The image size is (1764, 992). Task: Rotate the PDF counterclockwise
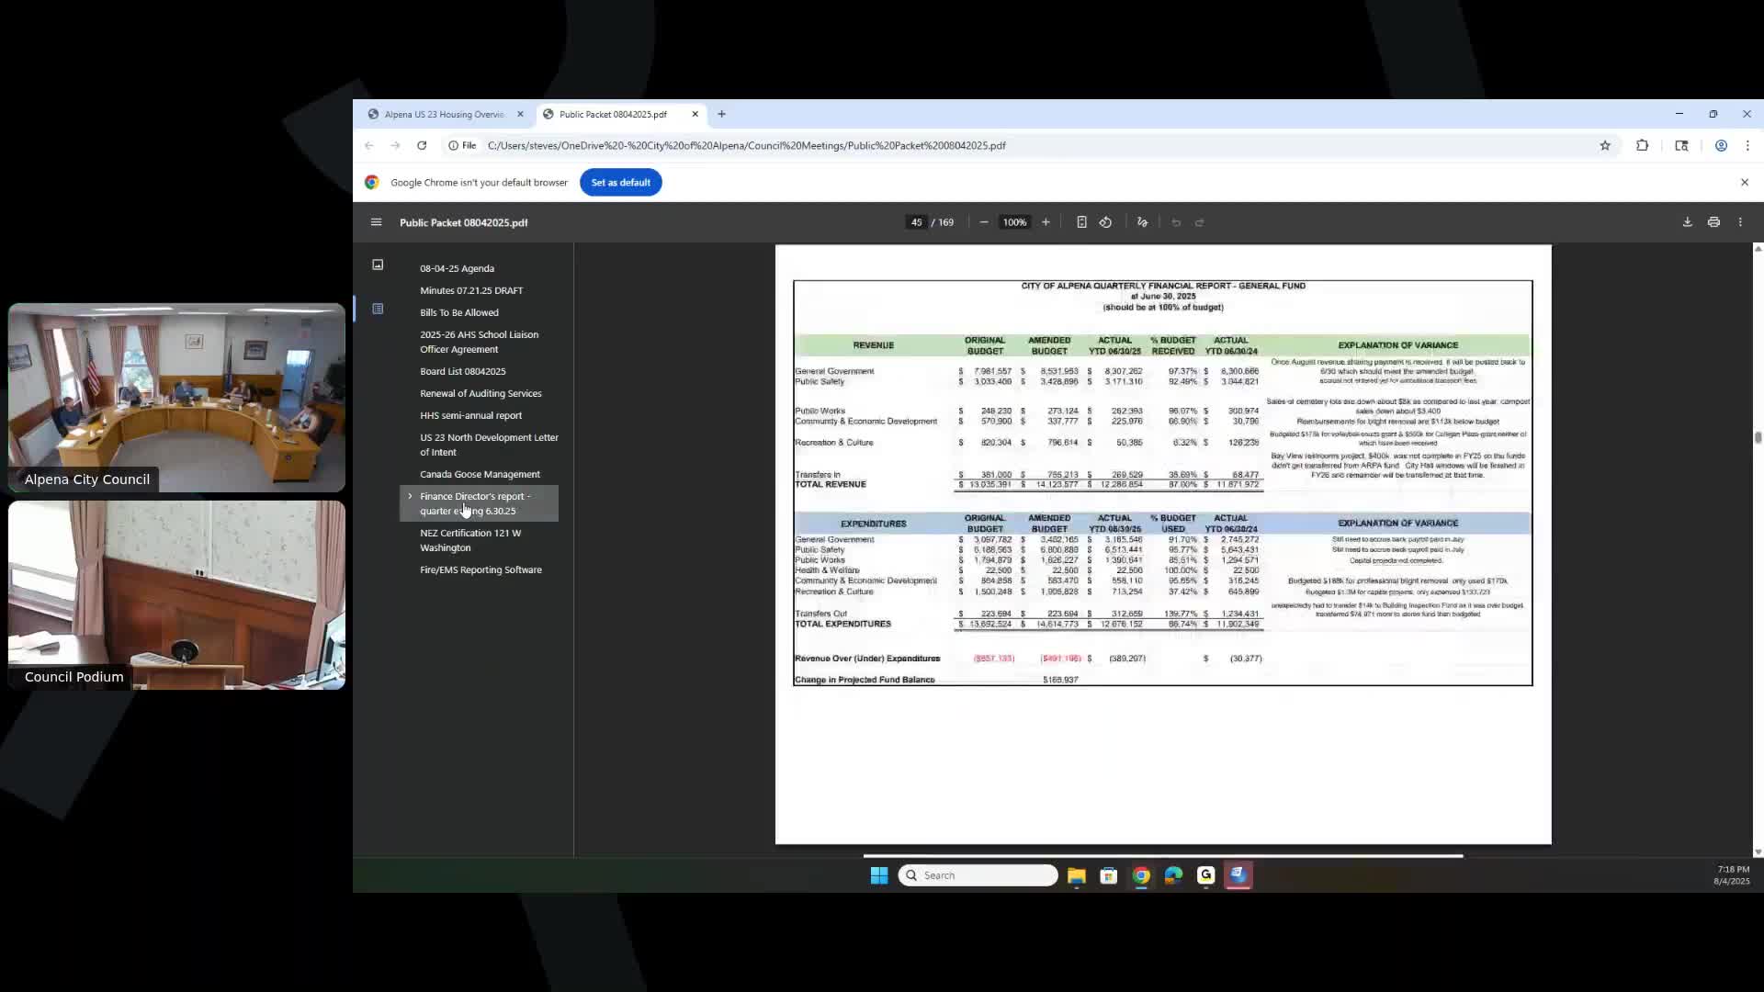click(x=1105, y=222)
